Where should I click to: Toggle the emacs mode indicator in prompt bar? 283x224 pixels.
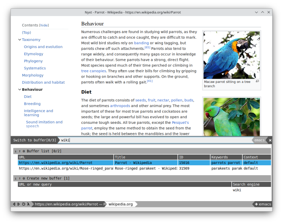pyautogui.click(x=259, y=140)
